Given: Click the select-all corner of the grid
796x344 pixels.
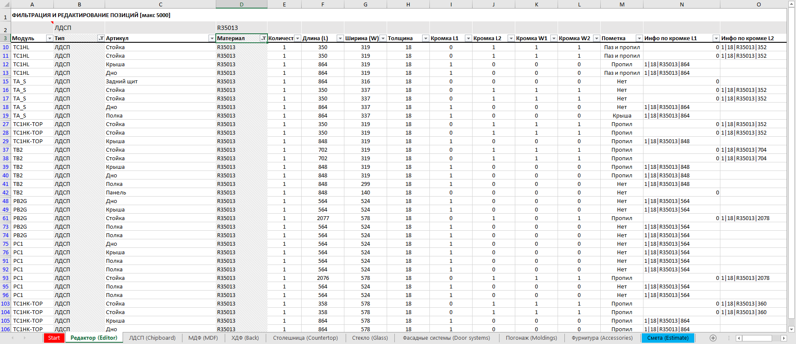Looking at the screenshot, I should point(5,4).
